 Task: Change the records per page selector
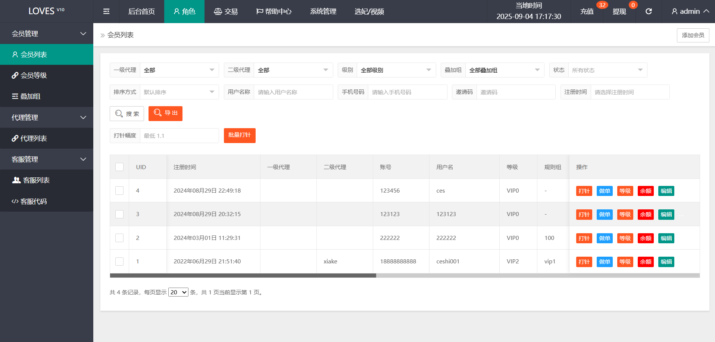tap(178, 292)
